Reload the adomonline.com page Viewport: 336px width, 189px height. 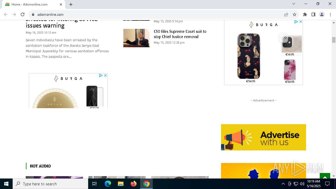23,14
